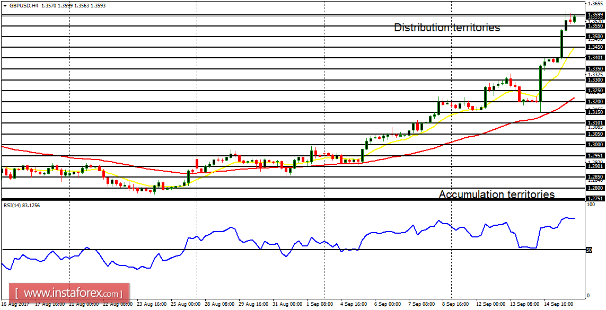This screenshot has height=310, width=606.
Task: Click the 1.3655 label atop the price scale
Action: pyautogui.click(x=596, y=3)
